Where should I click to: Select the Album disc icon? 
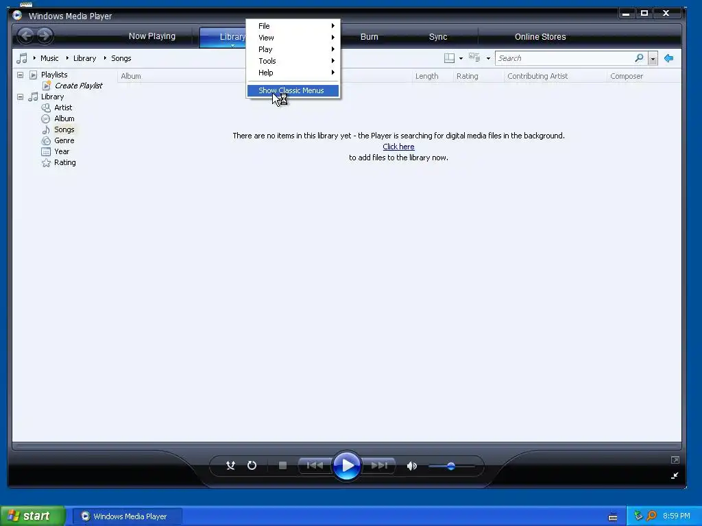click(x=46, y=119)
